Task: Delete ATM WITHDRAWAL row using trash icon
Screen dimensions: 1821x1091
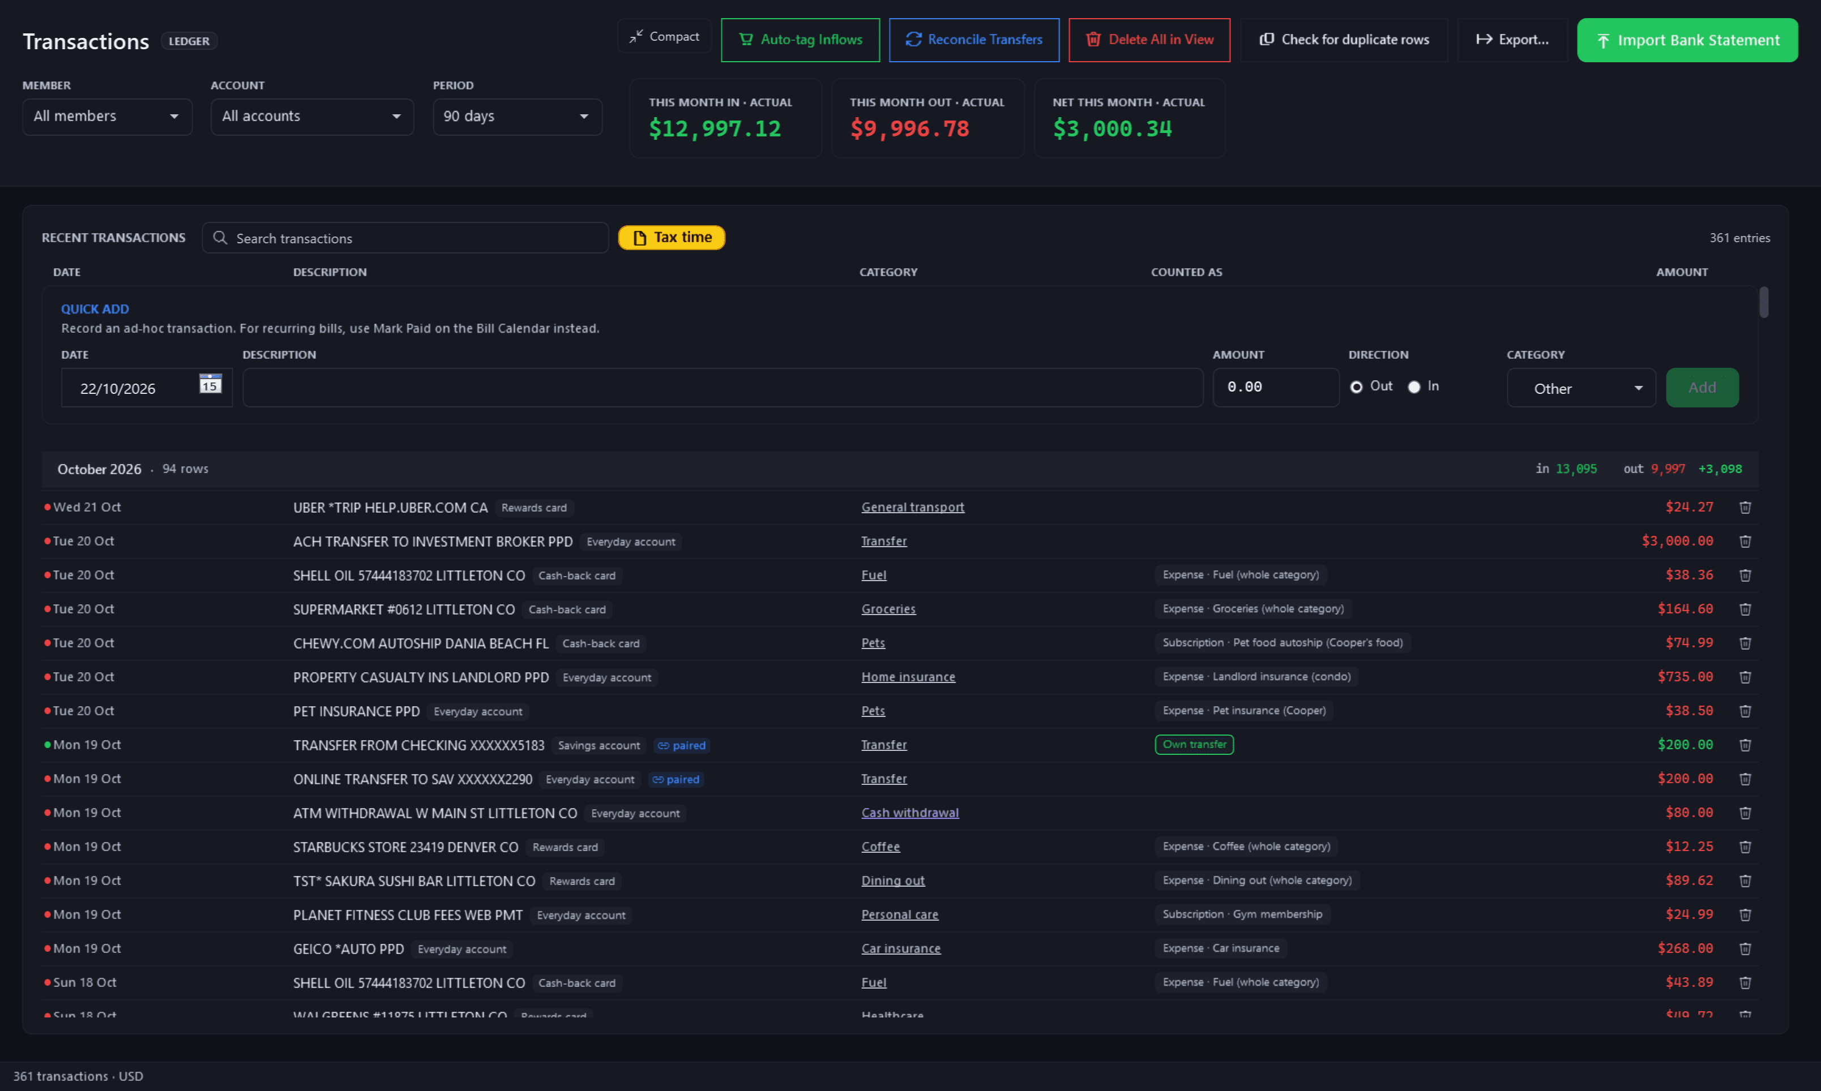Action: pyautogui.click(x=1745, y=813)
